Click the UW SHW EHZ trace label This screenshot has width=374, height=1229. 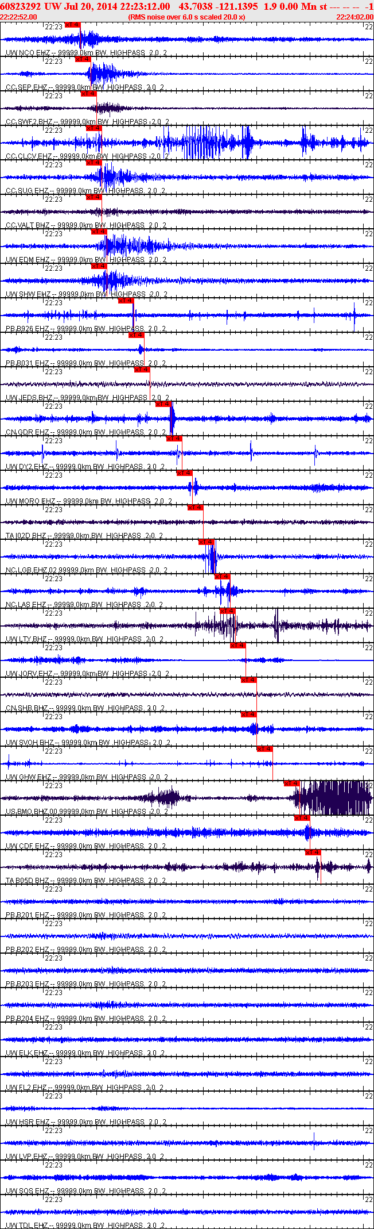coord(87,294)
